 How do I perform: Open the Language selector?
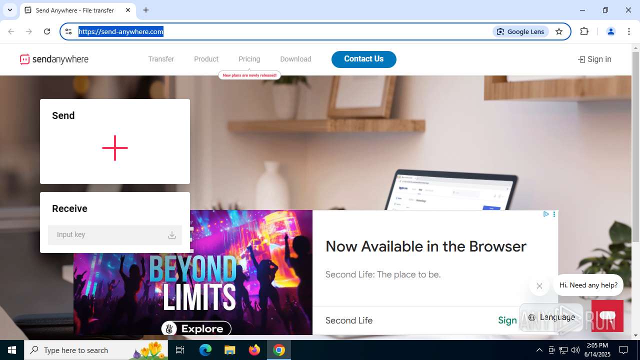551,317
